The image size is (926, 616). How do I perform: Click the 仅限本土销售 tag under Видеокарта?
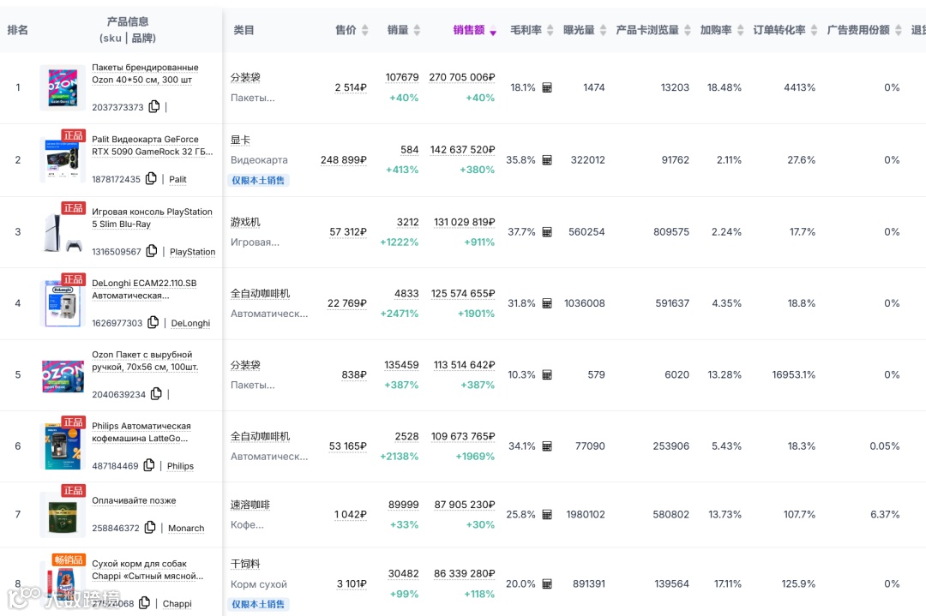258,180
